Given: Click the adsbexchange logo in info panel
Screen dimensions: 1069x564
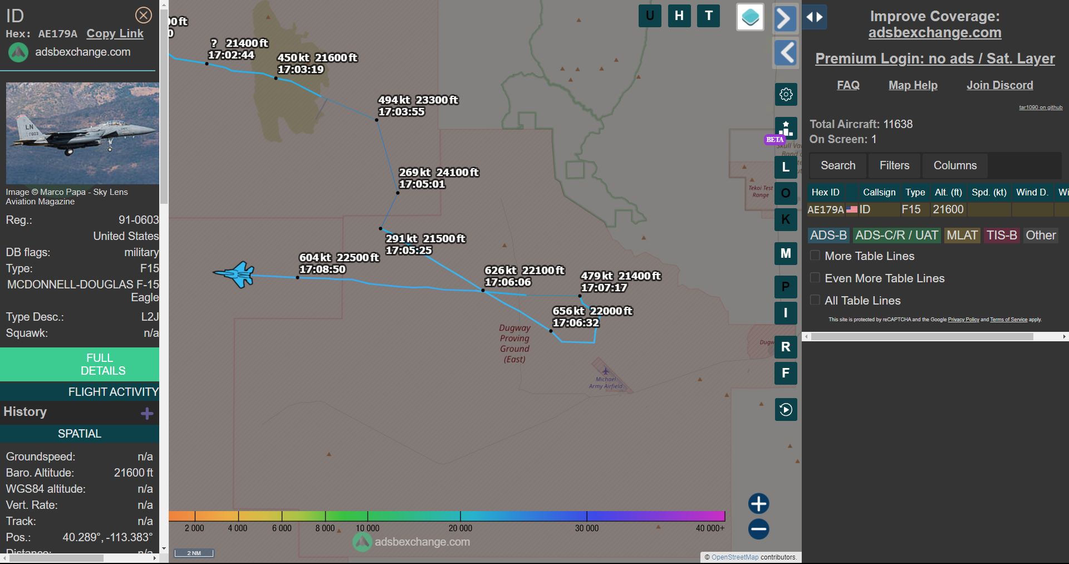Looking at the screenshot, I should pos(18,52).
